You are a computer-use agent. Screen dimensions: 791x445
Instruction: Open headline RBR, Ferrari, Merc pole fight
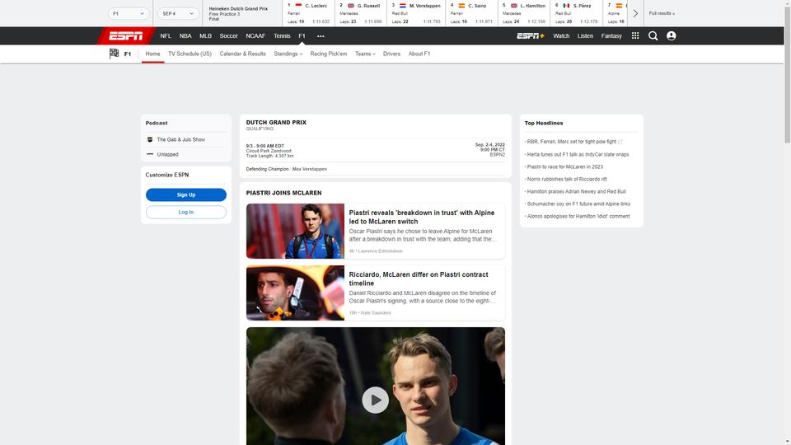(x=572, y=142)
